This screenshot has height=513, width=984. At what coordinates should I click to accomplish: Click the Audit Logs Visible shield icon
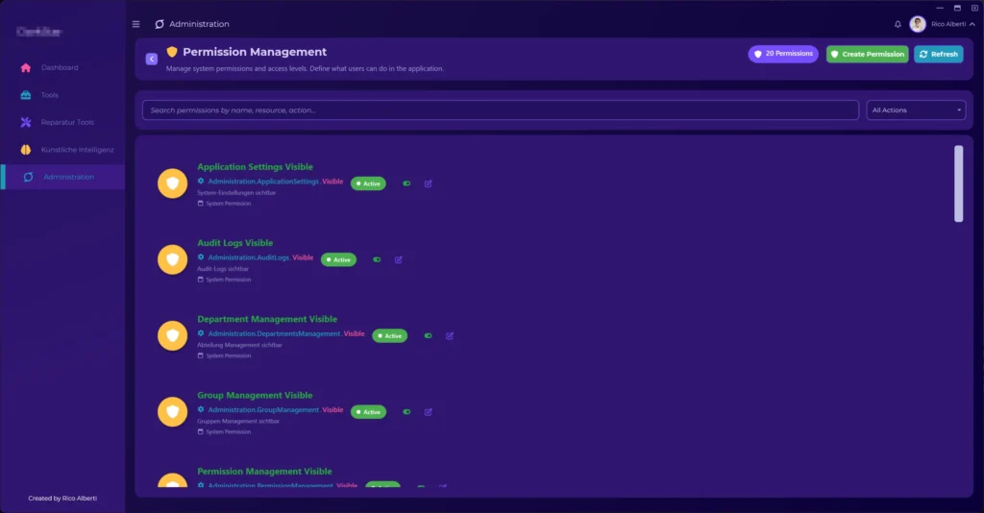pyautogui.click(x=173, y=259)
